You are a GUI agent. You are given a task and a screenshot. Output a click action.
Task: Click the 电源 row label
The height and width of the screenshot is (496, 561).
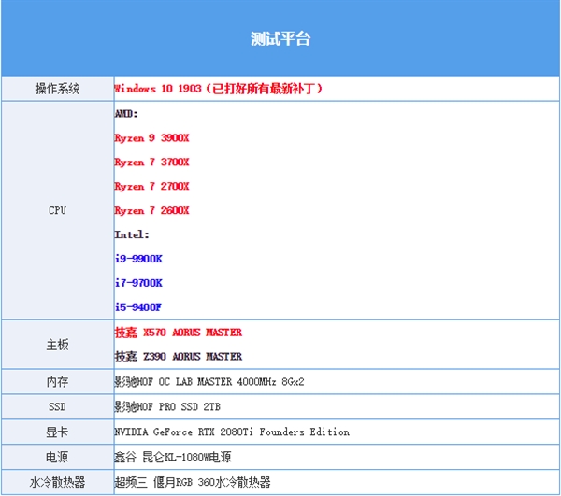[57, 457]
